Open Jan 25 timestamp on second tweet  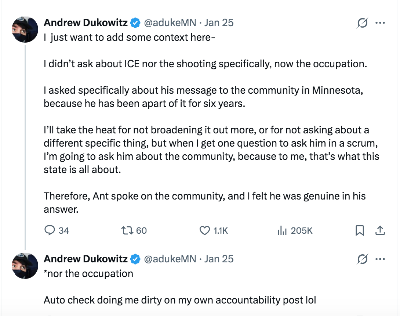click(x=219, y=259)
